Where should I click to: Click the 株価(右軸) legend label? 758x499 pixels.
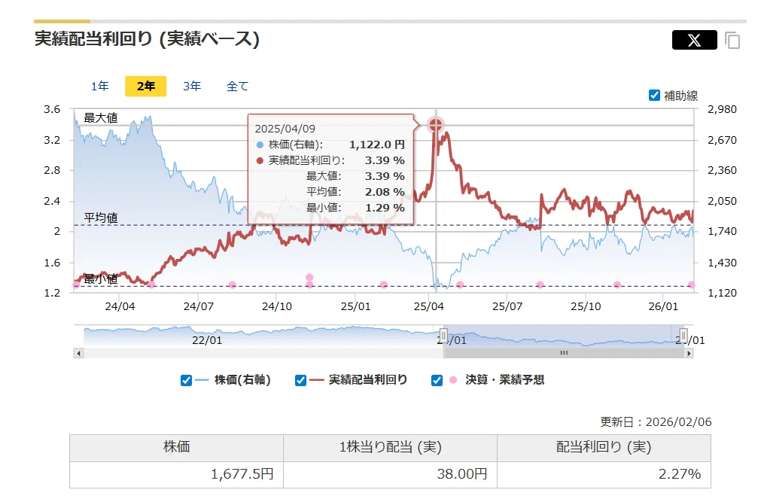(242, 380)
